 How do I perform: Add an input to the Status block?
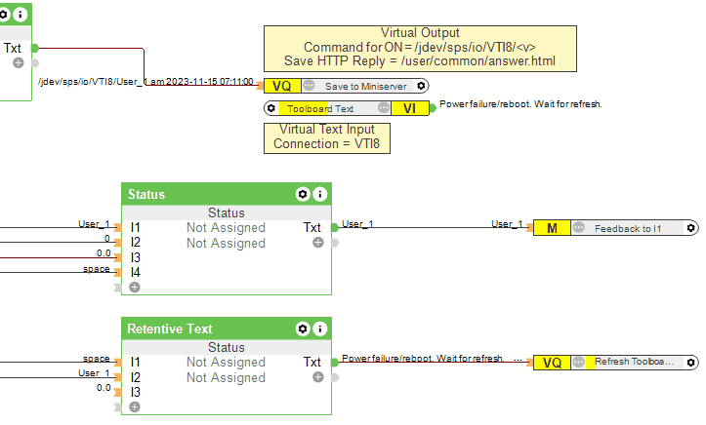135,288
